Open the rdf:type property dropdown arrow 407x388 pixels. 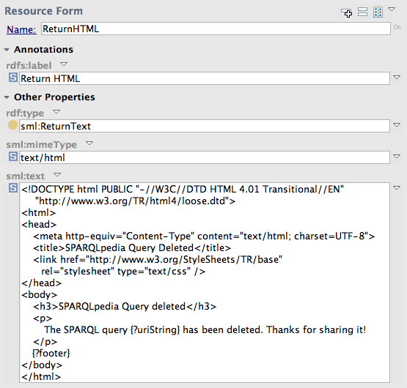click(x=56, y=112)
